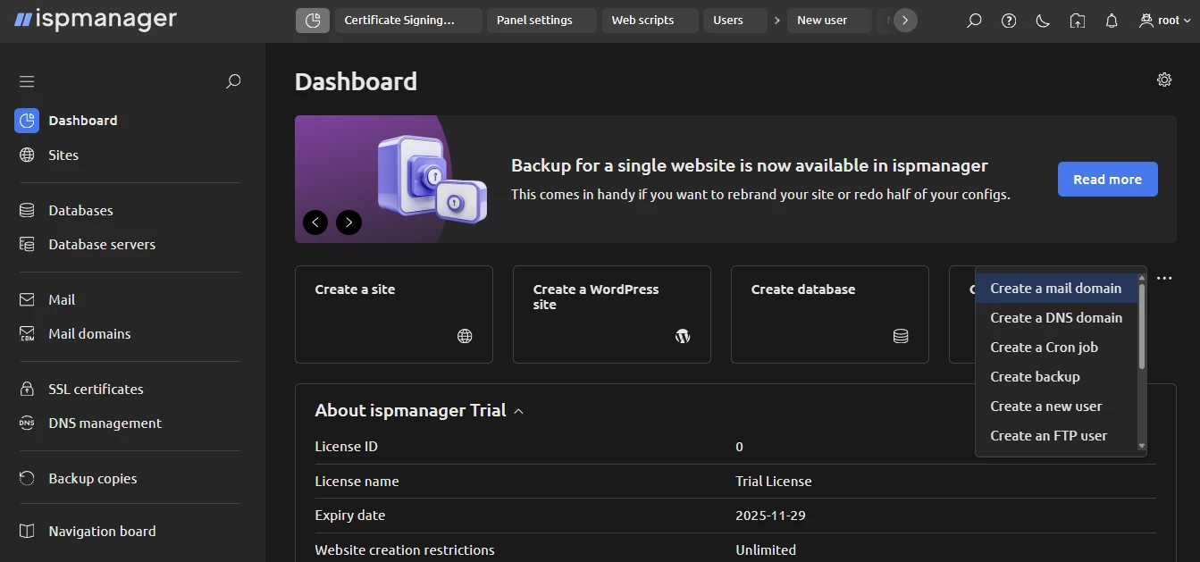Collapse the About ispmanager Trial section

[x=519, y=410]
